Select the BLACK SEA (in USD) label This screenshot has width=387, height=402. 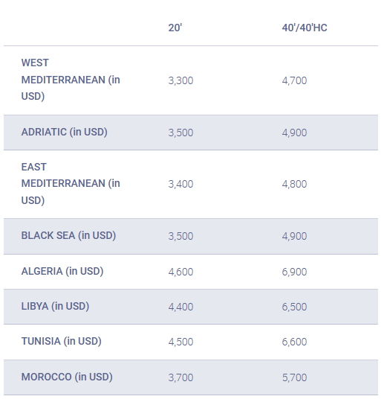pos(68,236)
